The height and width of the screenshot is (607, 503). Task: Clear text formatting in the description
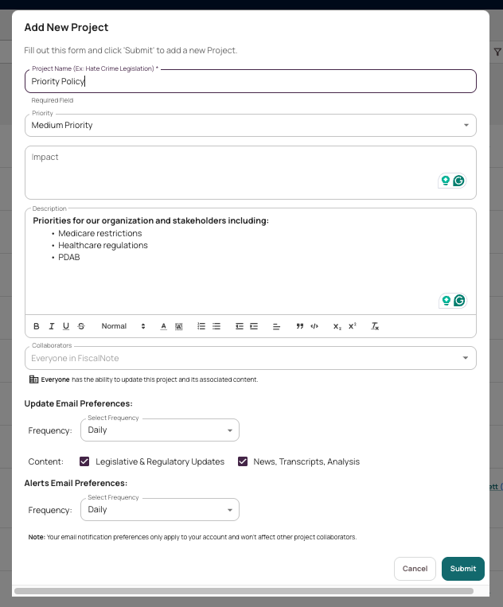pyautogui.click(x=375, y=326)
